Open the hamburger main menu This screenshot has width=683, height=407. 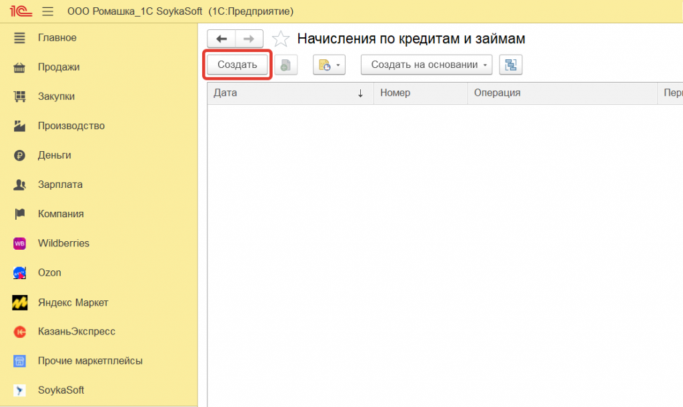point(47,11)
